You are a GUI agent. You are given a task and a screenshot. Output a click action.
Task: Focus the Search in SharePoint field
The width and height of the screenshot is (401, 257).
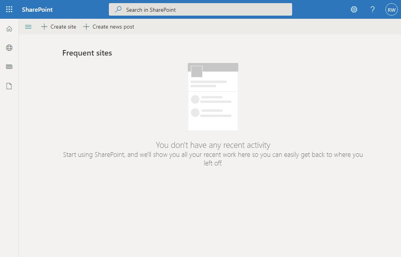(200, 9)
